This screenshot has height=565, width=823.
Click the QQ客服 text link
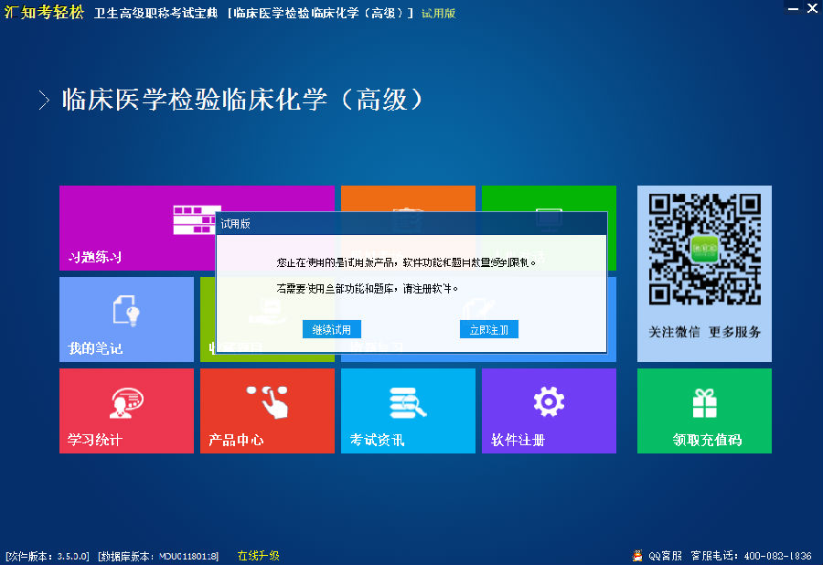665,556
